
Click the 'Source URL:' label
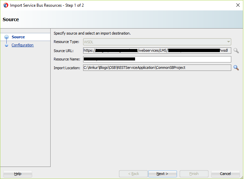(x=63, y=51)
